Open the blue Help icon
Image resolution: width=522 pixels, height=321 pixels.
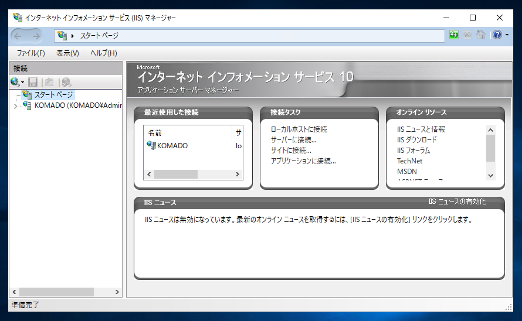click(x=497, y=35)
